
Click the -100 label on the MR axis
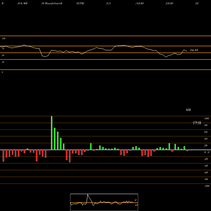tap(207, 186)
